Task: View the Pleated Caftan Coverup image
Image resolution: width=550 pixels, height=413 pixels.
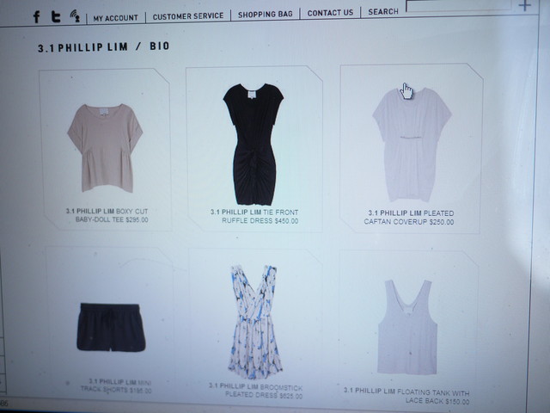Action: (x=412, y=145)
